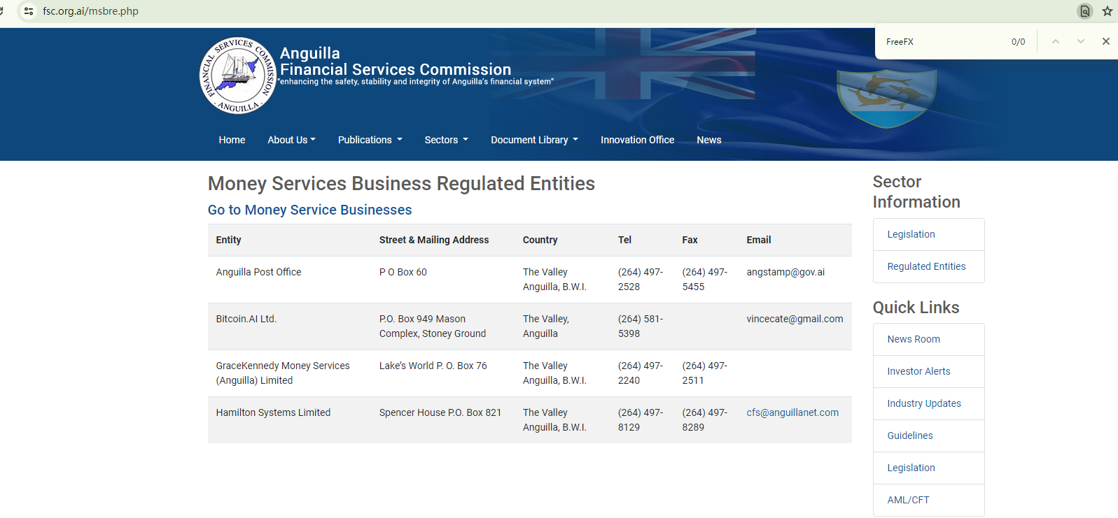Screen dimensions: 1118x518
Task: Close the find-in-page bar
Action: pyautogui.click(x=1105, y=42)
